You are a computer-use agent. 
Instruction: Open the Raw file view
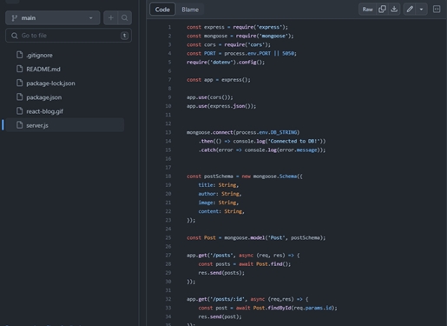coord(367,10)
